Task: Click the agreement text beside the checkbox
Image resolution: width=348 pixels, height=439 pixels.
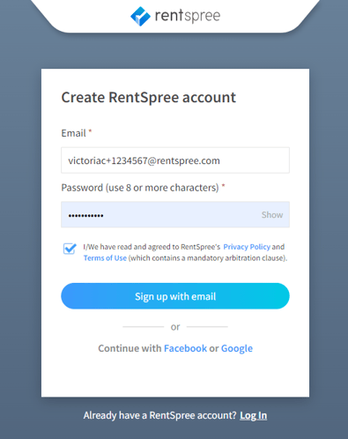Action: [185, 252]
